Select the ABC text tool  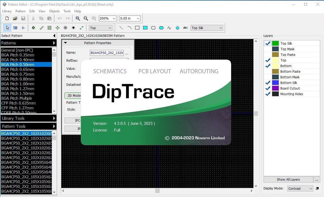(185, 28)
